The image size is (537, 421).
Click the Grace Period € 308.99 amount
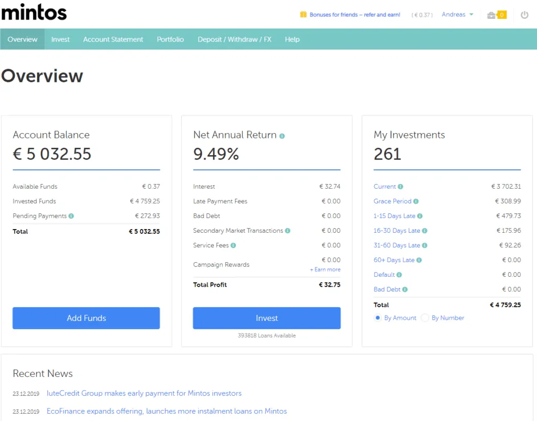point(508,201)
